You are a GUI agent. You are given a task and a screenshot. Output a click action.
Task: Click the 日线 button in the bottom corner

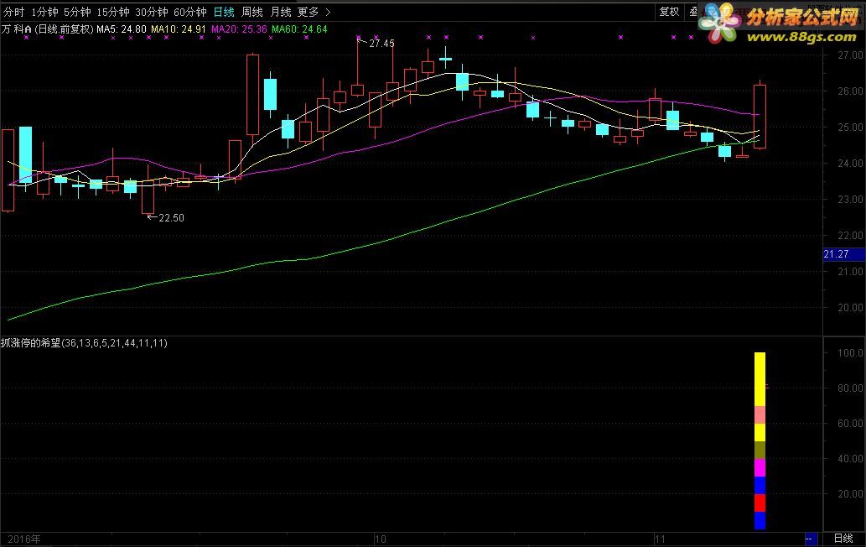point(843,539)
